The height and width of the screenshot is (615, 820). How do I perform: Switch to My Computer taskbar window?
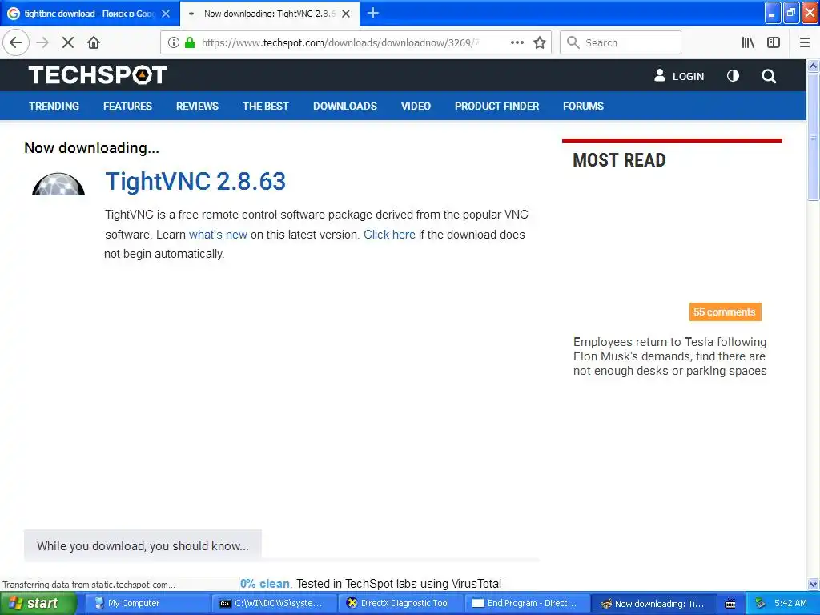[x=148, y=603]
